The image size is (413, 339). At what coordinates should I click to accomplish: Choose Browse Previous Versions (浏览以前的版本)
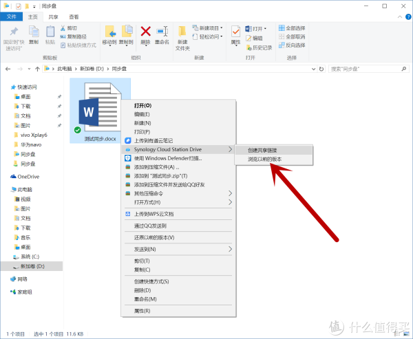274,160
